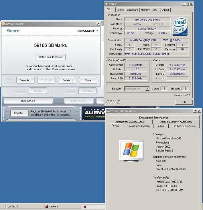Click the Rated FSB value 2163.6 MHz
This screenshot has height=210, width=203.
(135, 79)
